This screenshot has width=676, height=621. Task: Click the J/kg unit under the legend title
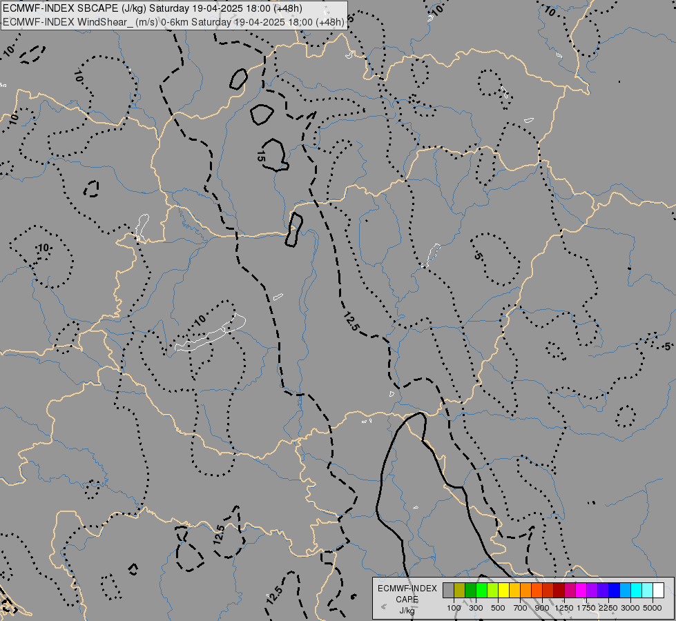(x=407, y=611)
